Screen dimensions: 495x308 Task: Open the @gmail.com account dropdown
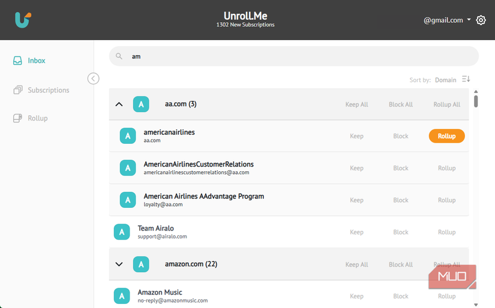click(447, 20)
